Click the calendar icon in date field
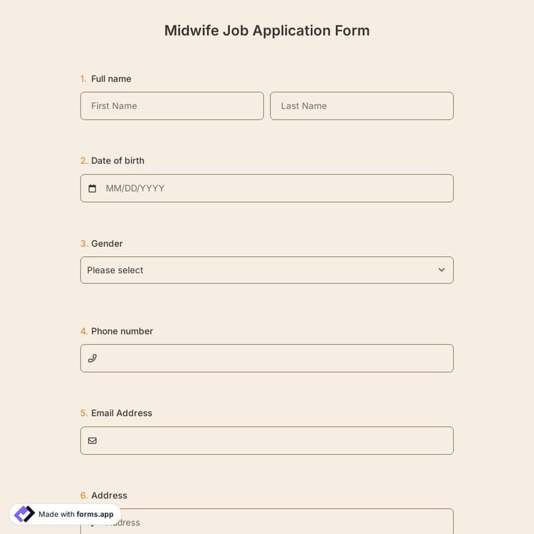This screenshot has height=534, width=534. point(92,189)
